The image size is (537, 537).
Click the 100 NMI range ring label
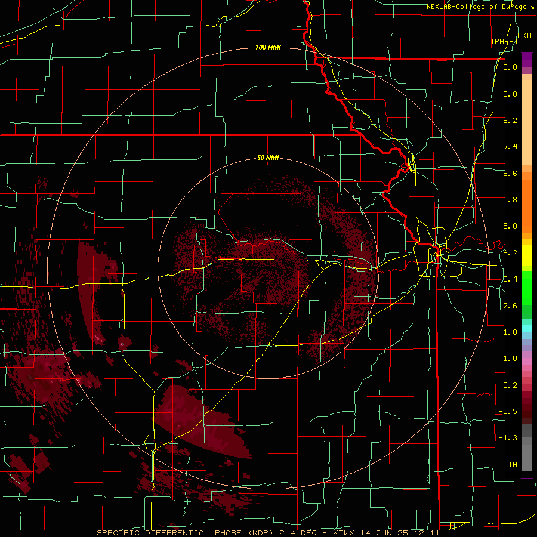coord(268,47)
